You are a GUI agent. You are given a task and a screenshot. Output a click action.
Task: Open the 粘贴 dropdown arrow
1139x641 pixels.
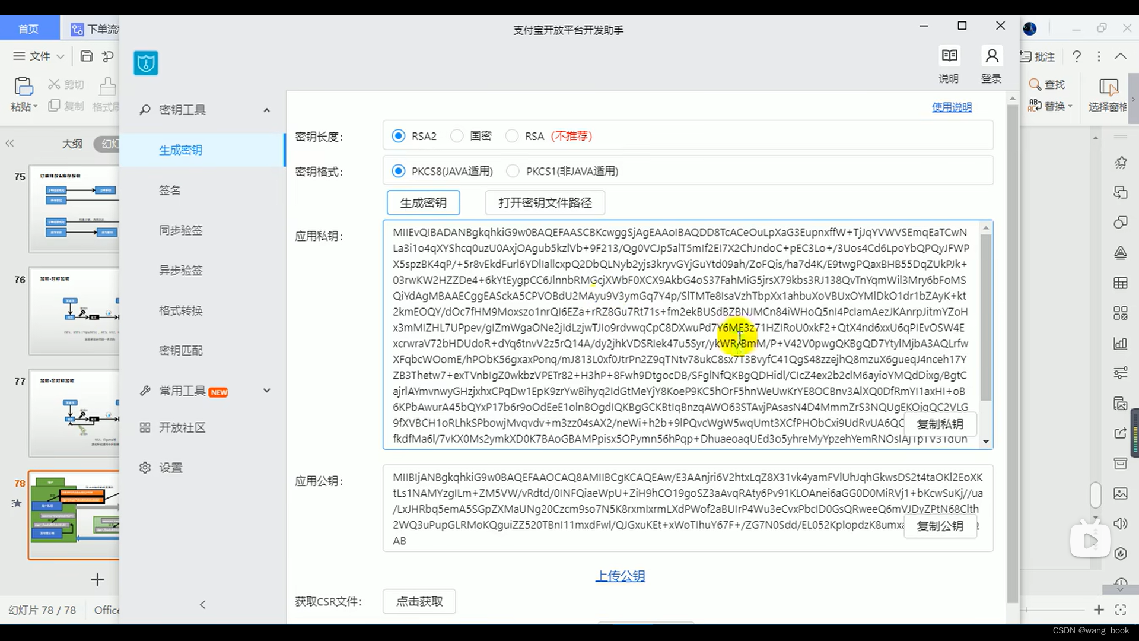pyautogui.click(x=36, y=107)
